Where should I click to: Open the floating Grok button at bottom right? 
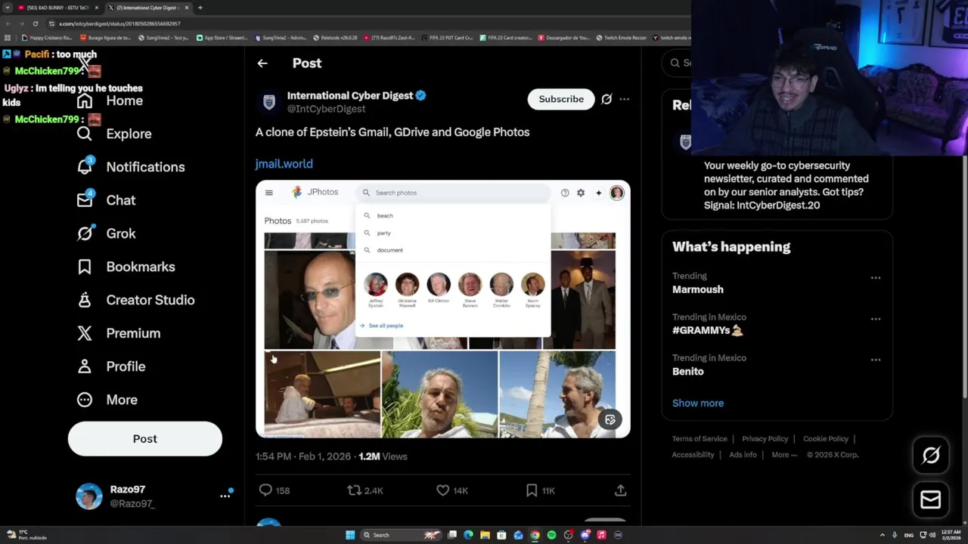pyautogui.click(x=931, y=455)
